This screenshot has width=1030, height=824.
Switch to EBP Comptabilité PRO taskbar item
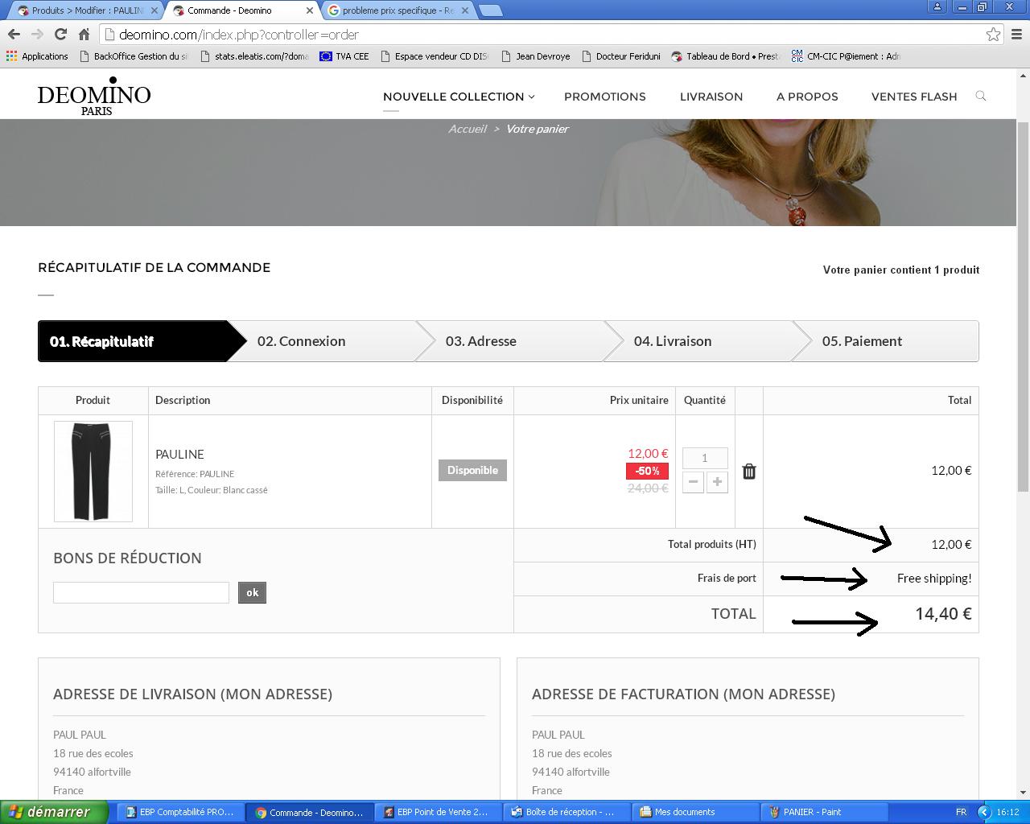(x=181, y=812)
